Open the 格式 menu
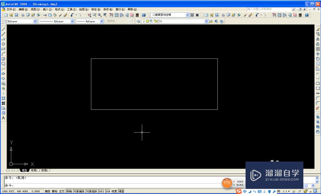Viewport: 321px width, 194px height. pos(60,9)
